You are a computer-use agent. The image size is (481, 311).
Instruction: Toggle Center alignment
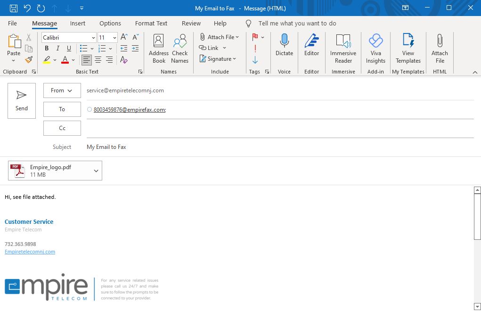click(98, 60)
